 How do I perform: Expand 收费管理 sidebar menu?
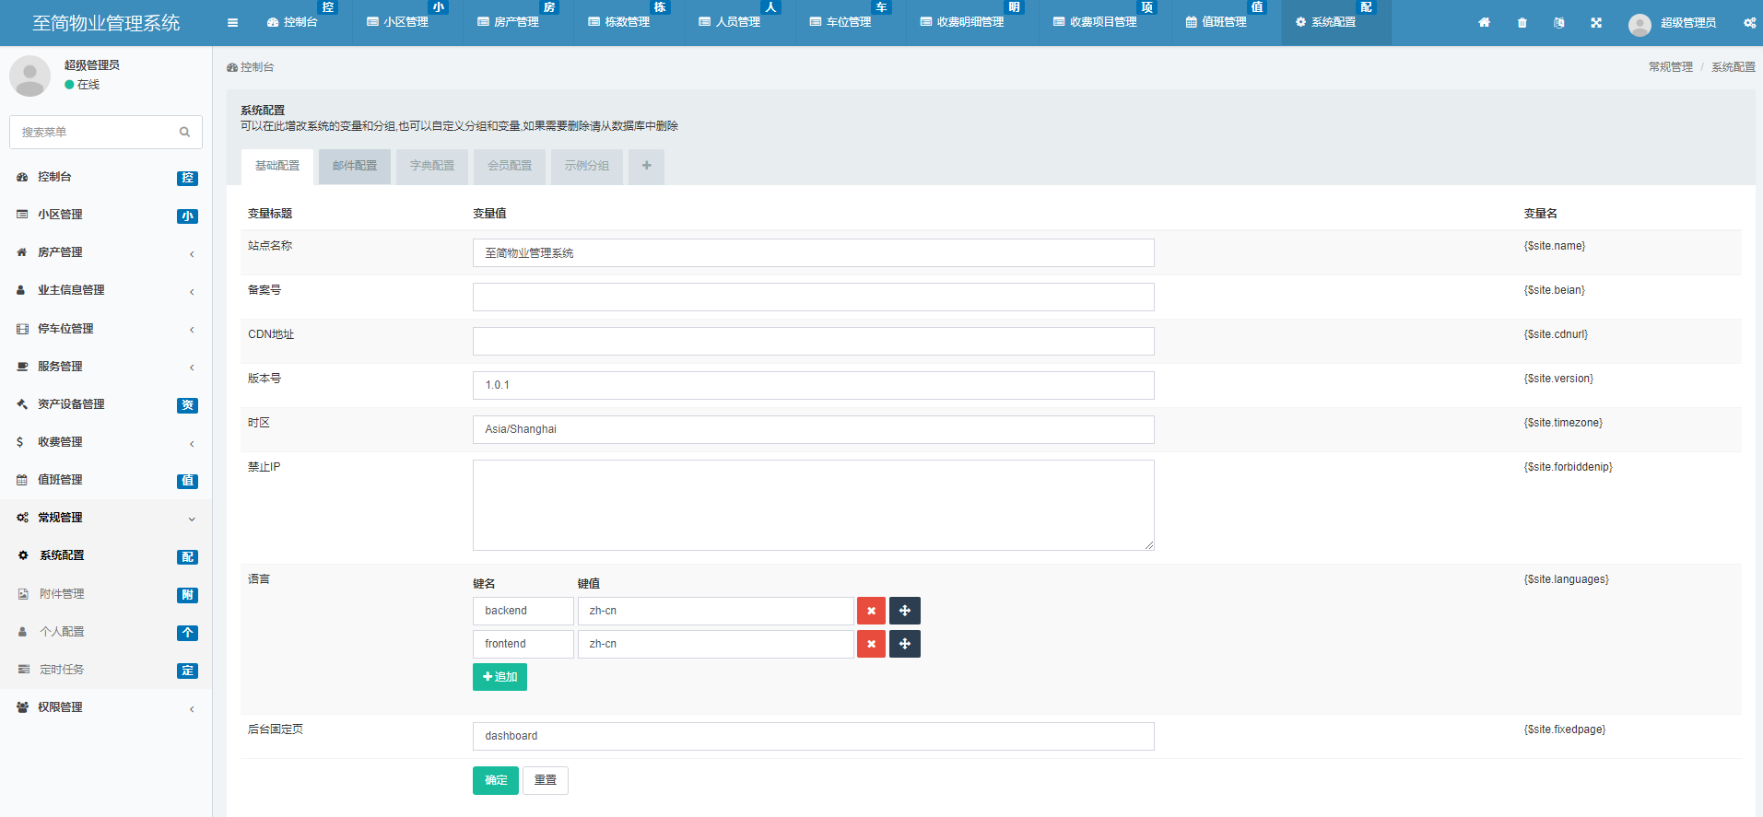point(106,442)
